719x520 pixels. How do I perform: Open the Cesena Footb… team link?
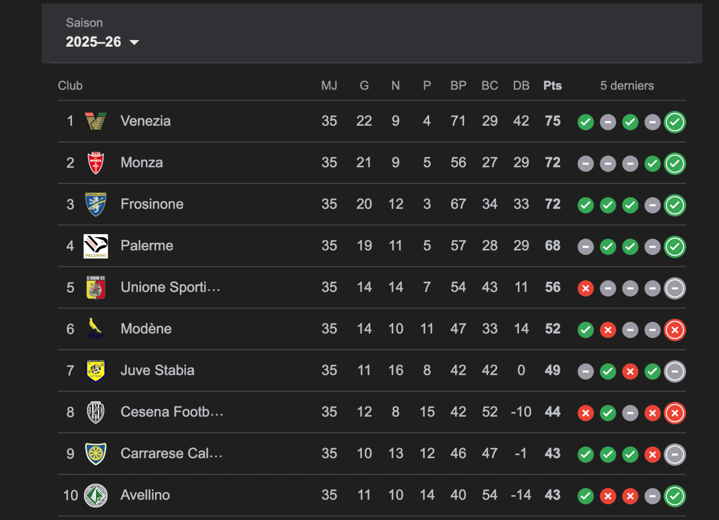pyautogui.click(x=172, y=412)
